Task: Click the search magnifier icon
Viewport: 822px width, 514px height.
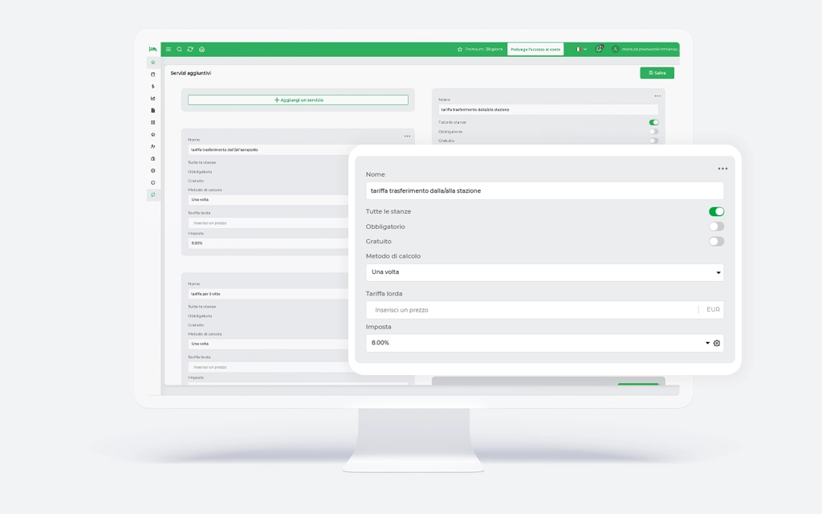Action: point(179,49)
